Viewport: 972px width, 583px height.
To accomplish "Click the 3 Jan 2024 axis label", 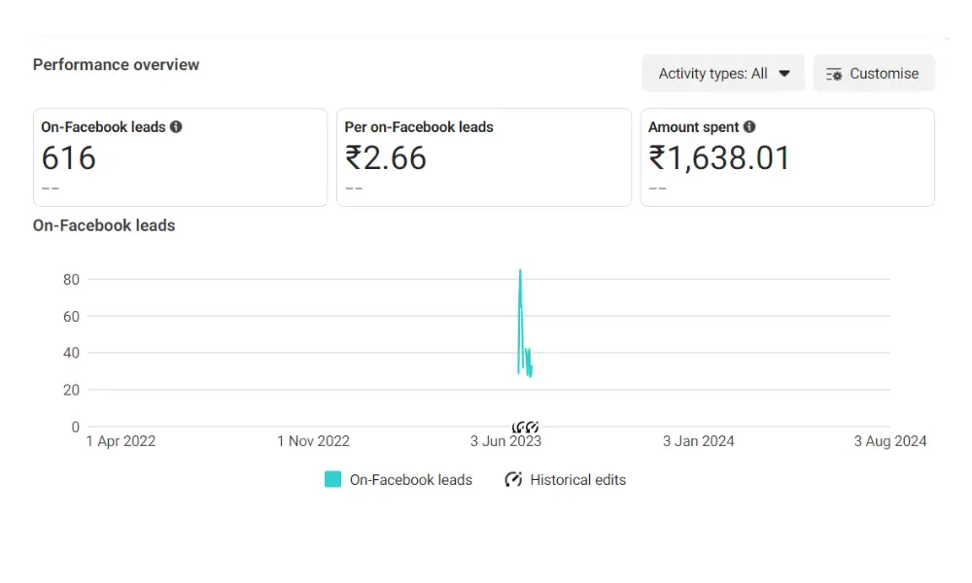I will (x=698, y=441).
